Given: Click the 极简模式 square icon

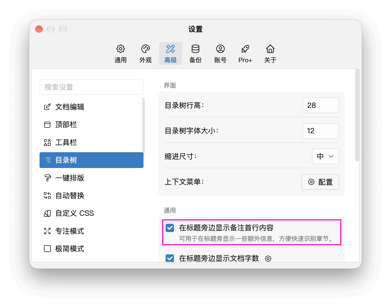Looking at the screenshot, I should pos(47,249).
